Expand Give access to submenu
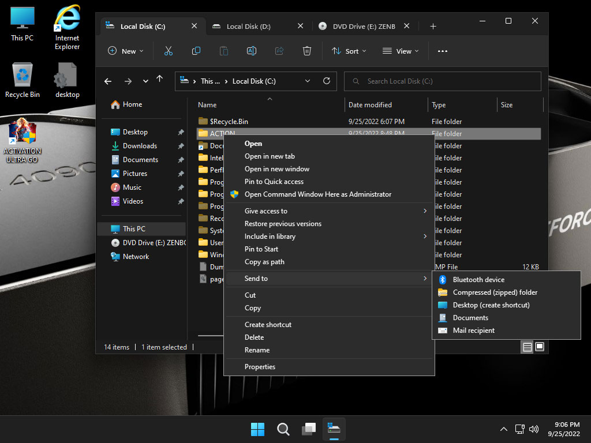The width and height of the screenshot is (591, 443). [x=330, y=211]
